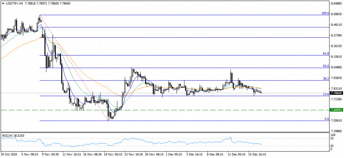The image size is (344, 158).
Task: Select the 30 Oct 2020 date label
Action: [x=9, y=155]
